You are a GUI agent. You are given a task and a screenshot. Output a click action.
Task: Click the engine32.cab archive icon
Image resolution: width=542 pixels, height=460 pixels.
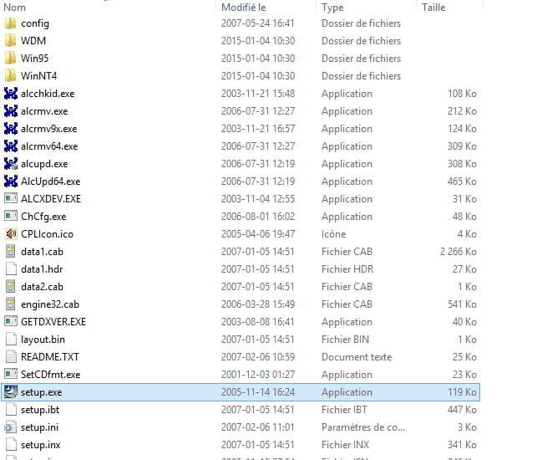(10, 304)
